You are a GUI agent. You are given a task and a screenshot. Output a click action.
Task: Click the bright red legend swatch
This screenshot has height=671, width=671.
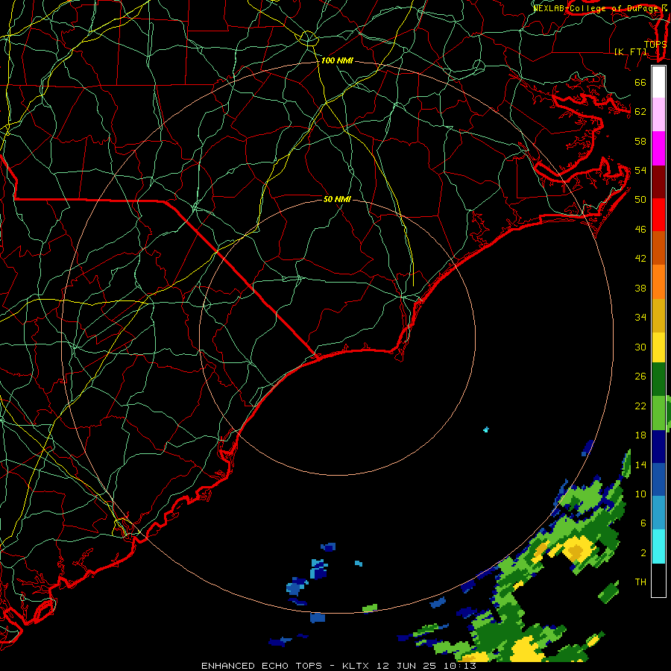point(658,215)
